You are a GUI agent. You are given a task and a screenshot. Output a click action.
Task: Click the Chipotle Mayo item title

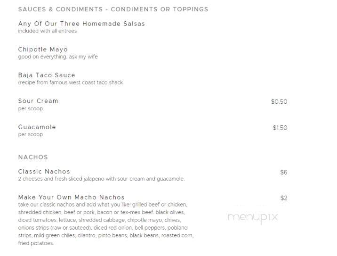43,50
